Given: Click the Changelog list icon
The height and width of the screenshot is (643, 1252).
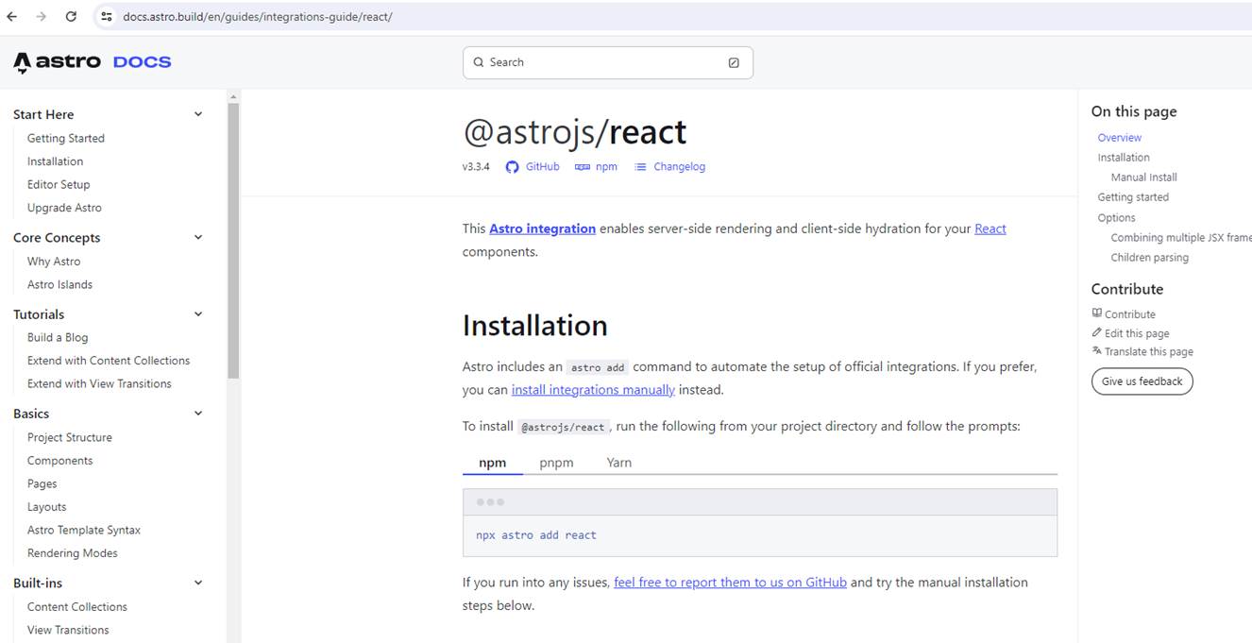Looking at the screenshot, I should point(640,167).
